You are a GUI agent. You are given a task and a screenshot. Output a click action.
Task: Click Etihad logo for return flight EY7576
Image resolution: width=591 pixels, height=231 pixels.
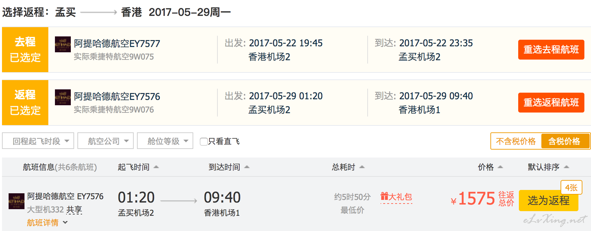63,97
